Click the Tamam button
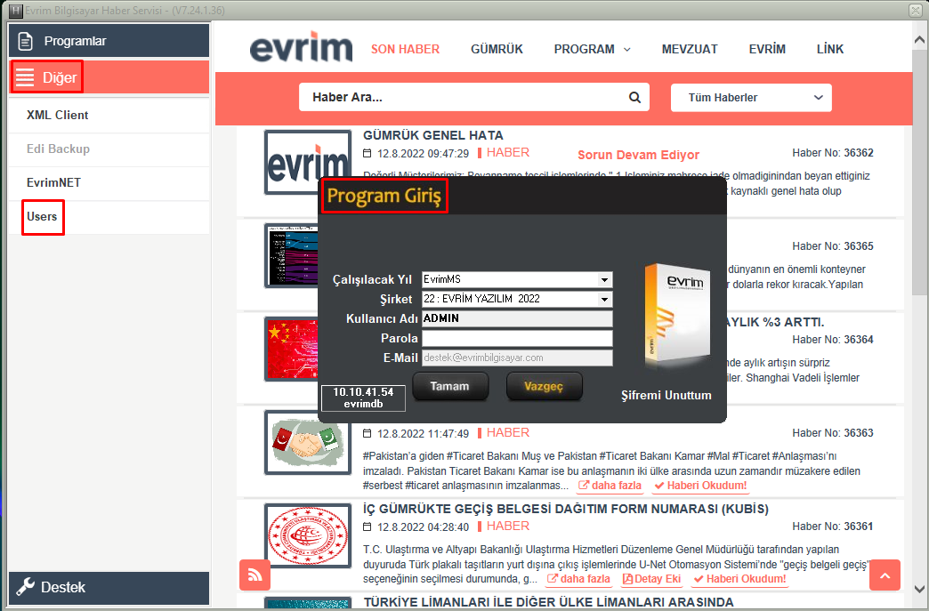This screenshot has height=611, width=929. [x=450, y=386]
